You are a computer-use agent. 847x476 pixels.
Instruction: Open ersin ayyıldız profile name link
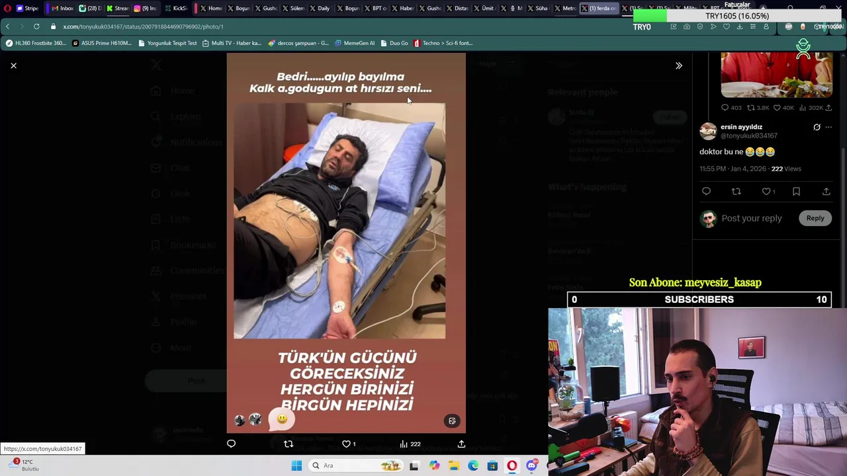(x=741, y=127)
